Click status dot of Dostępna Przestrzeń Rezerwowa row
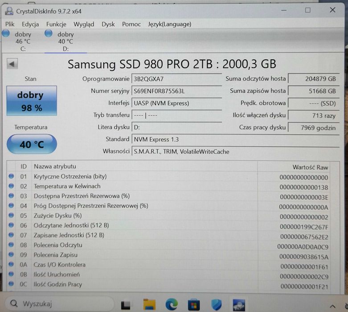Viewport: 348px width, 312px height. (11, 196)
